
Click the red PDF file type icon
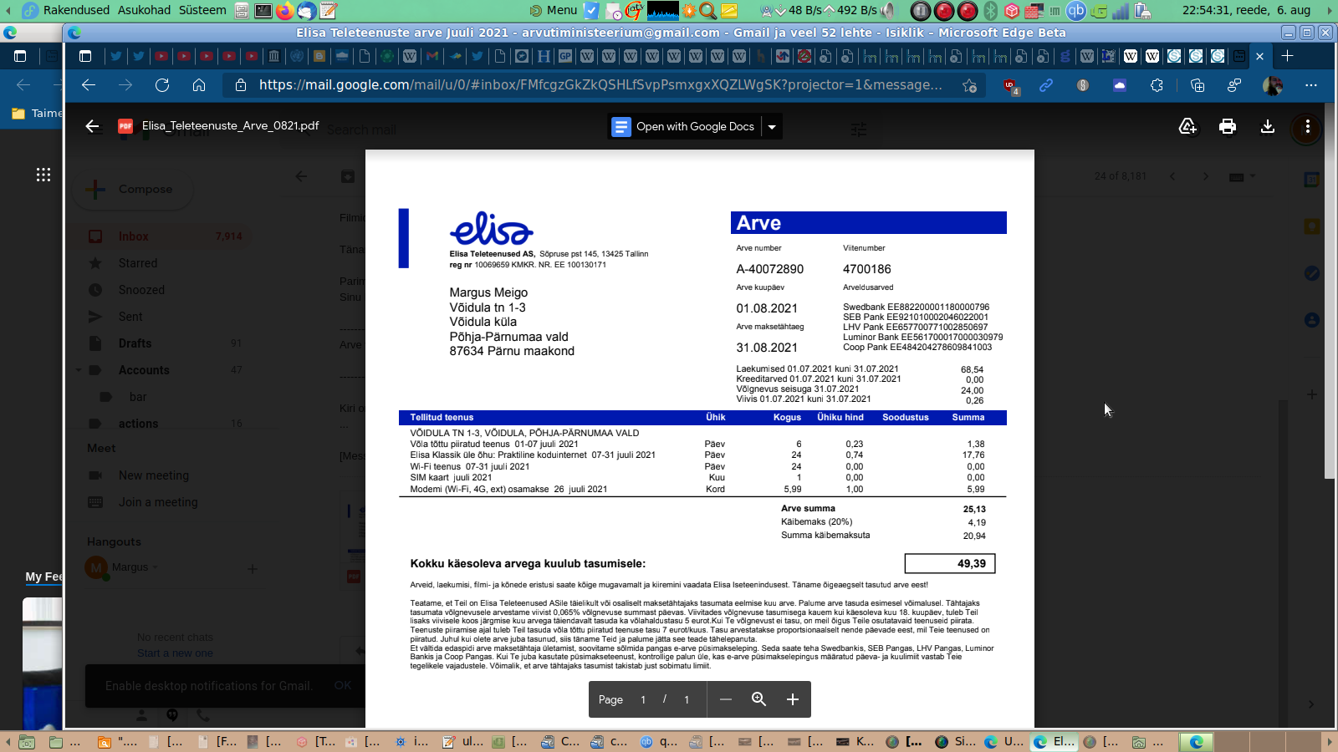tap(125, 126)
